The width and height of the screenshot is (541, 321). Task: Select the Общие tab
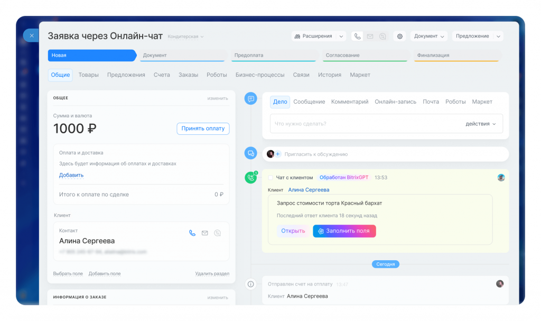coord(60,75)
